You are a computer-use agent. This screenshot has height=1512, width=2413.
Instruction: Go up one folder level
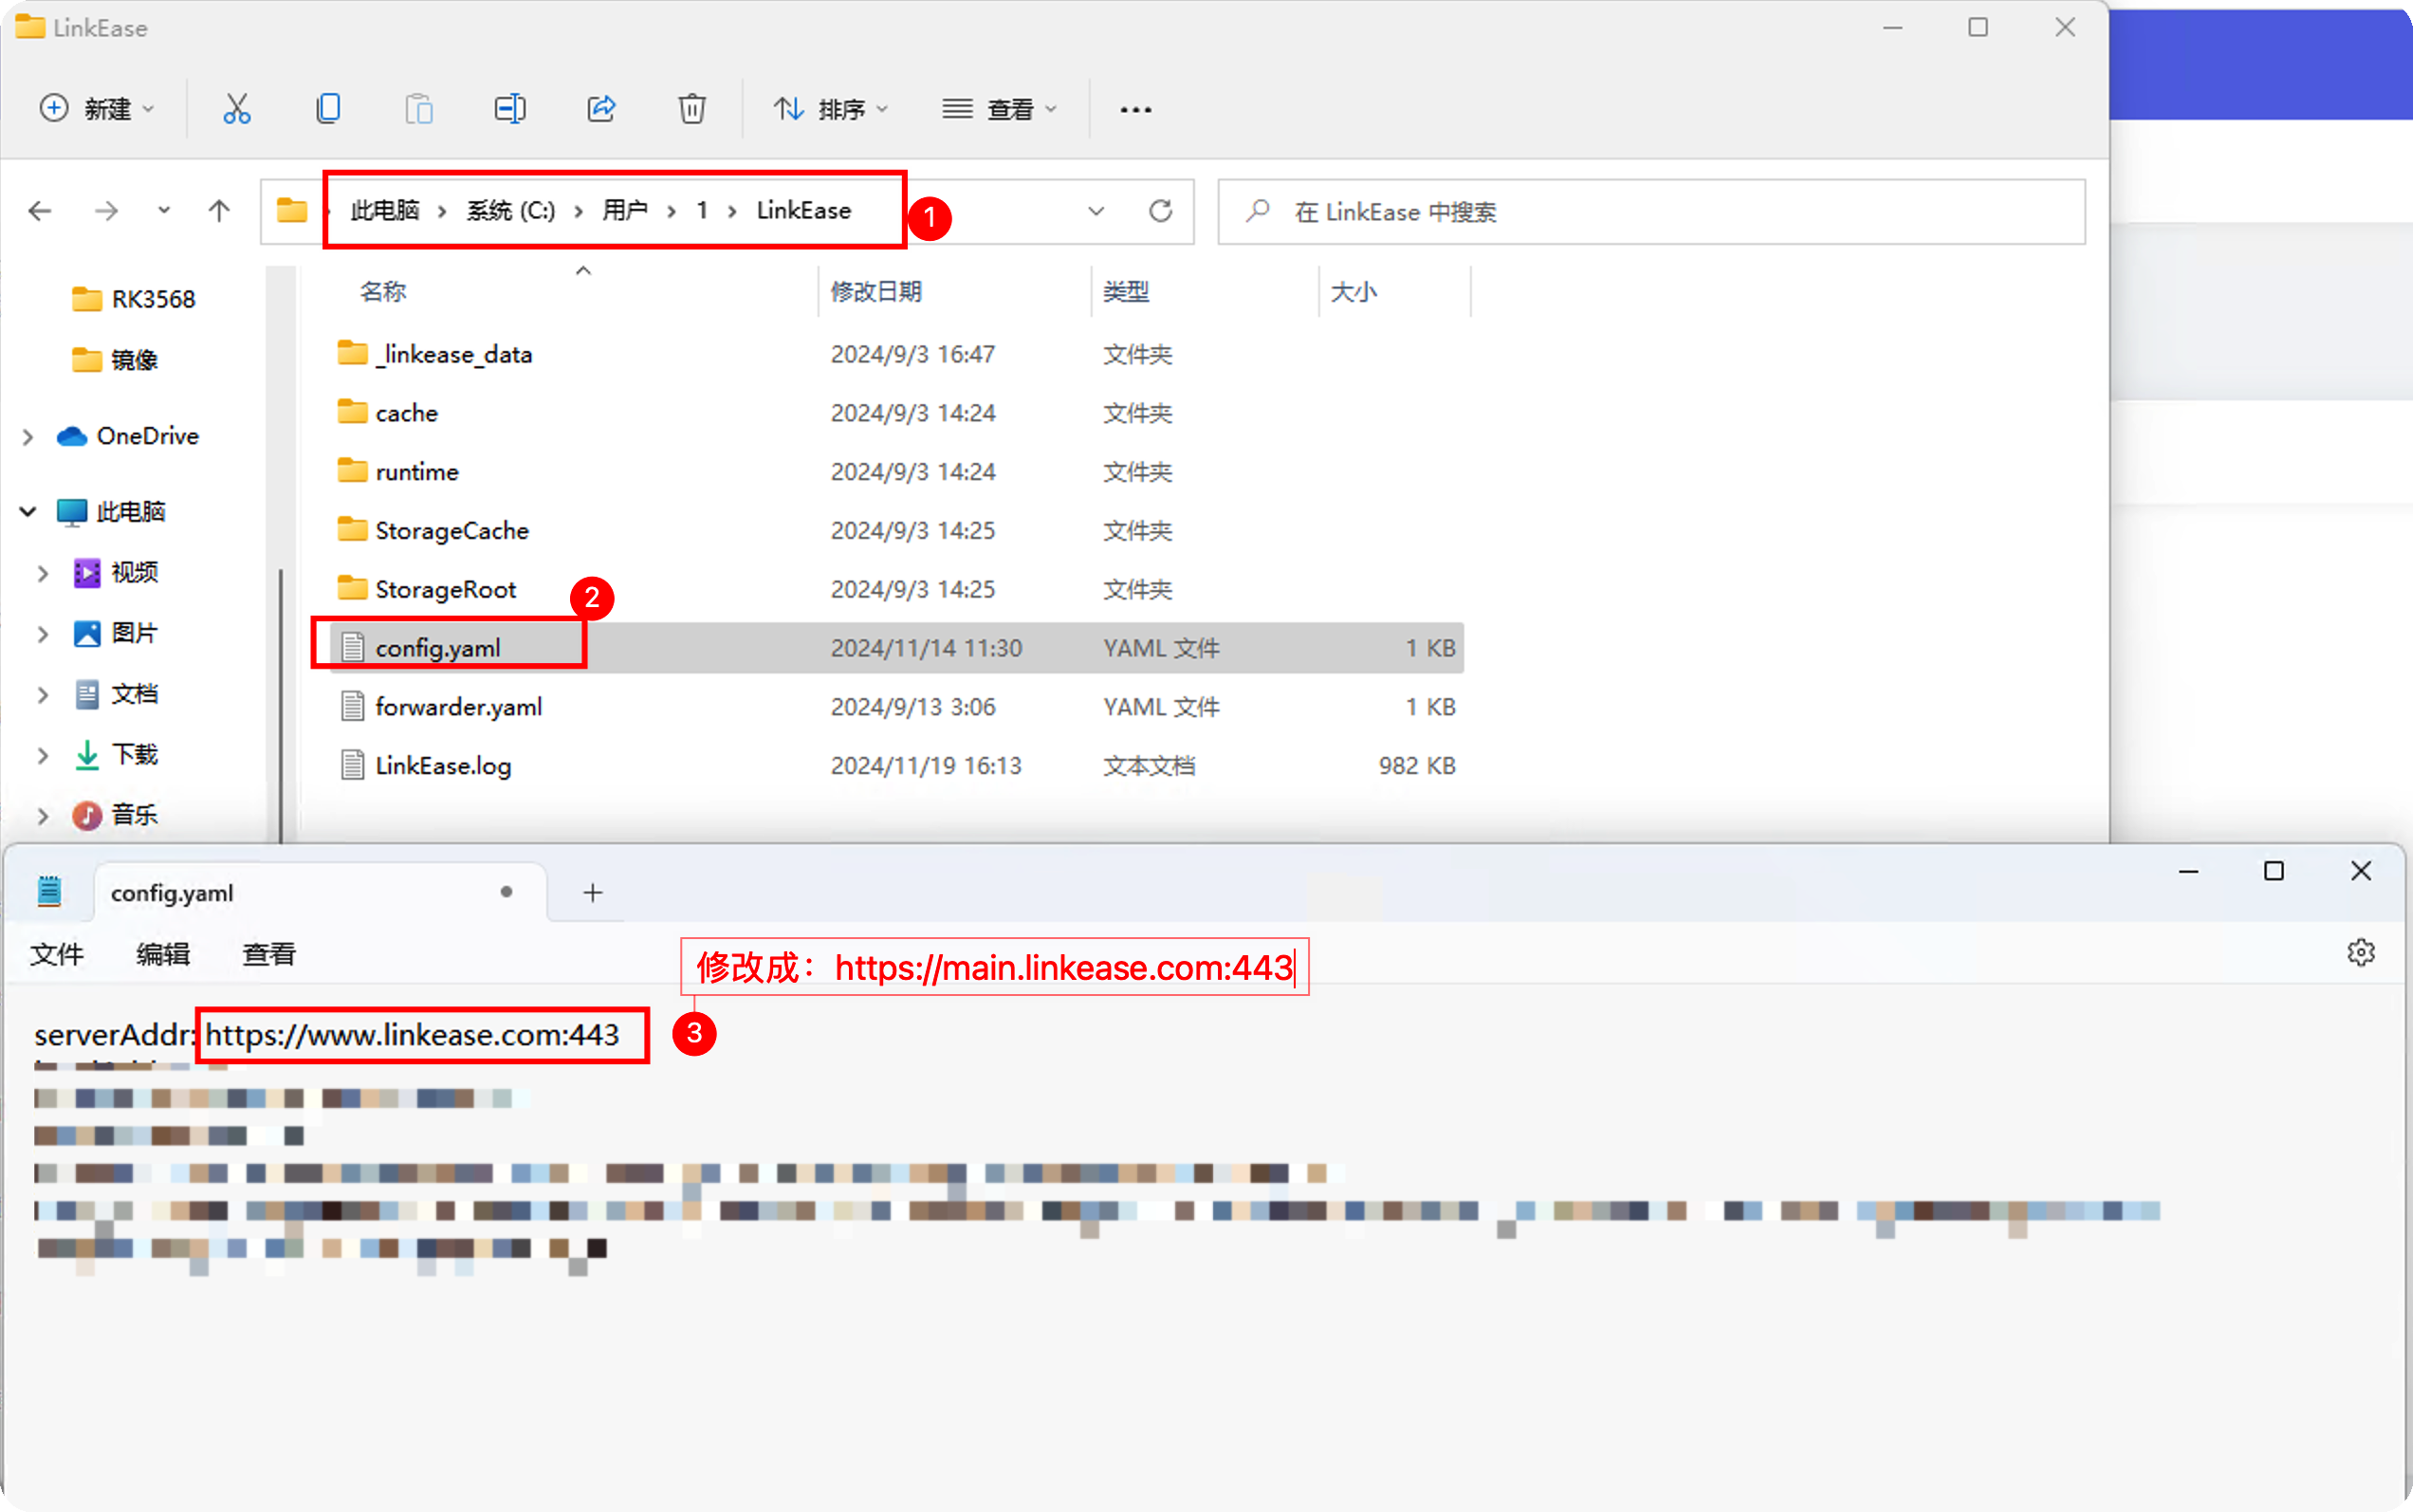[x=219, y=211]
